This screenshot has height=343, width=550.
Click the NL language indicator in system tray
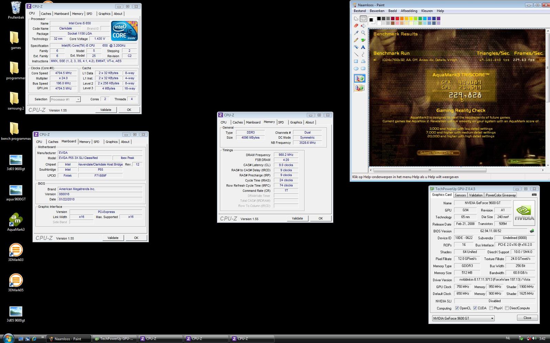(508, 338)
